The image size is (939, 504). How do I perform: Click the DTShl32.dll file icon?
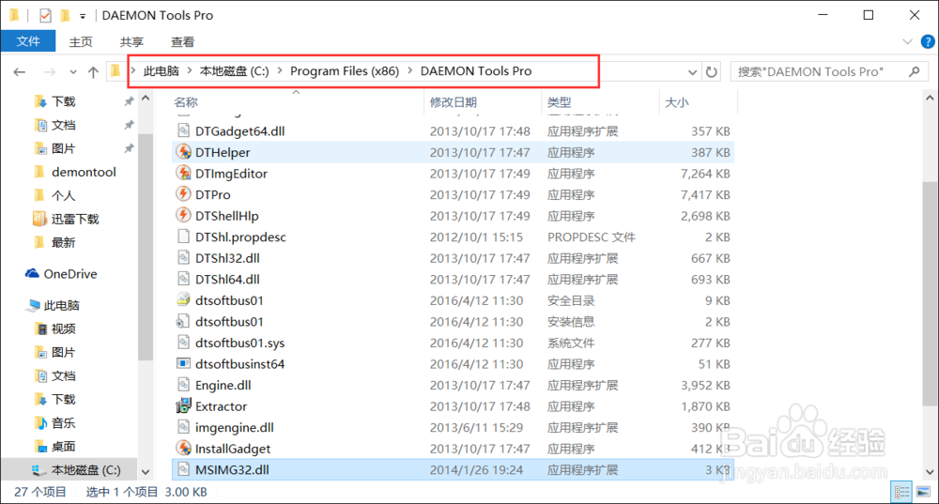183,258
